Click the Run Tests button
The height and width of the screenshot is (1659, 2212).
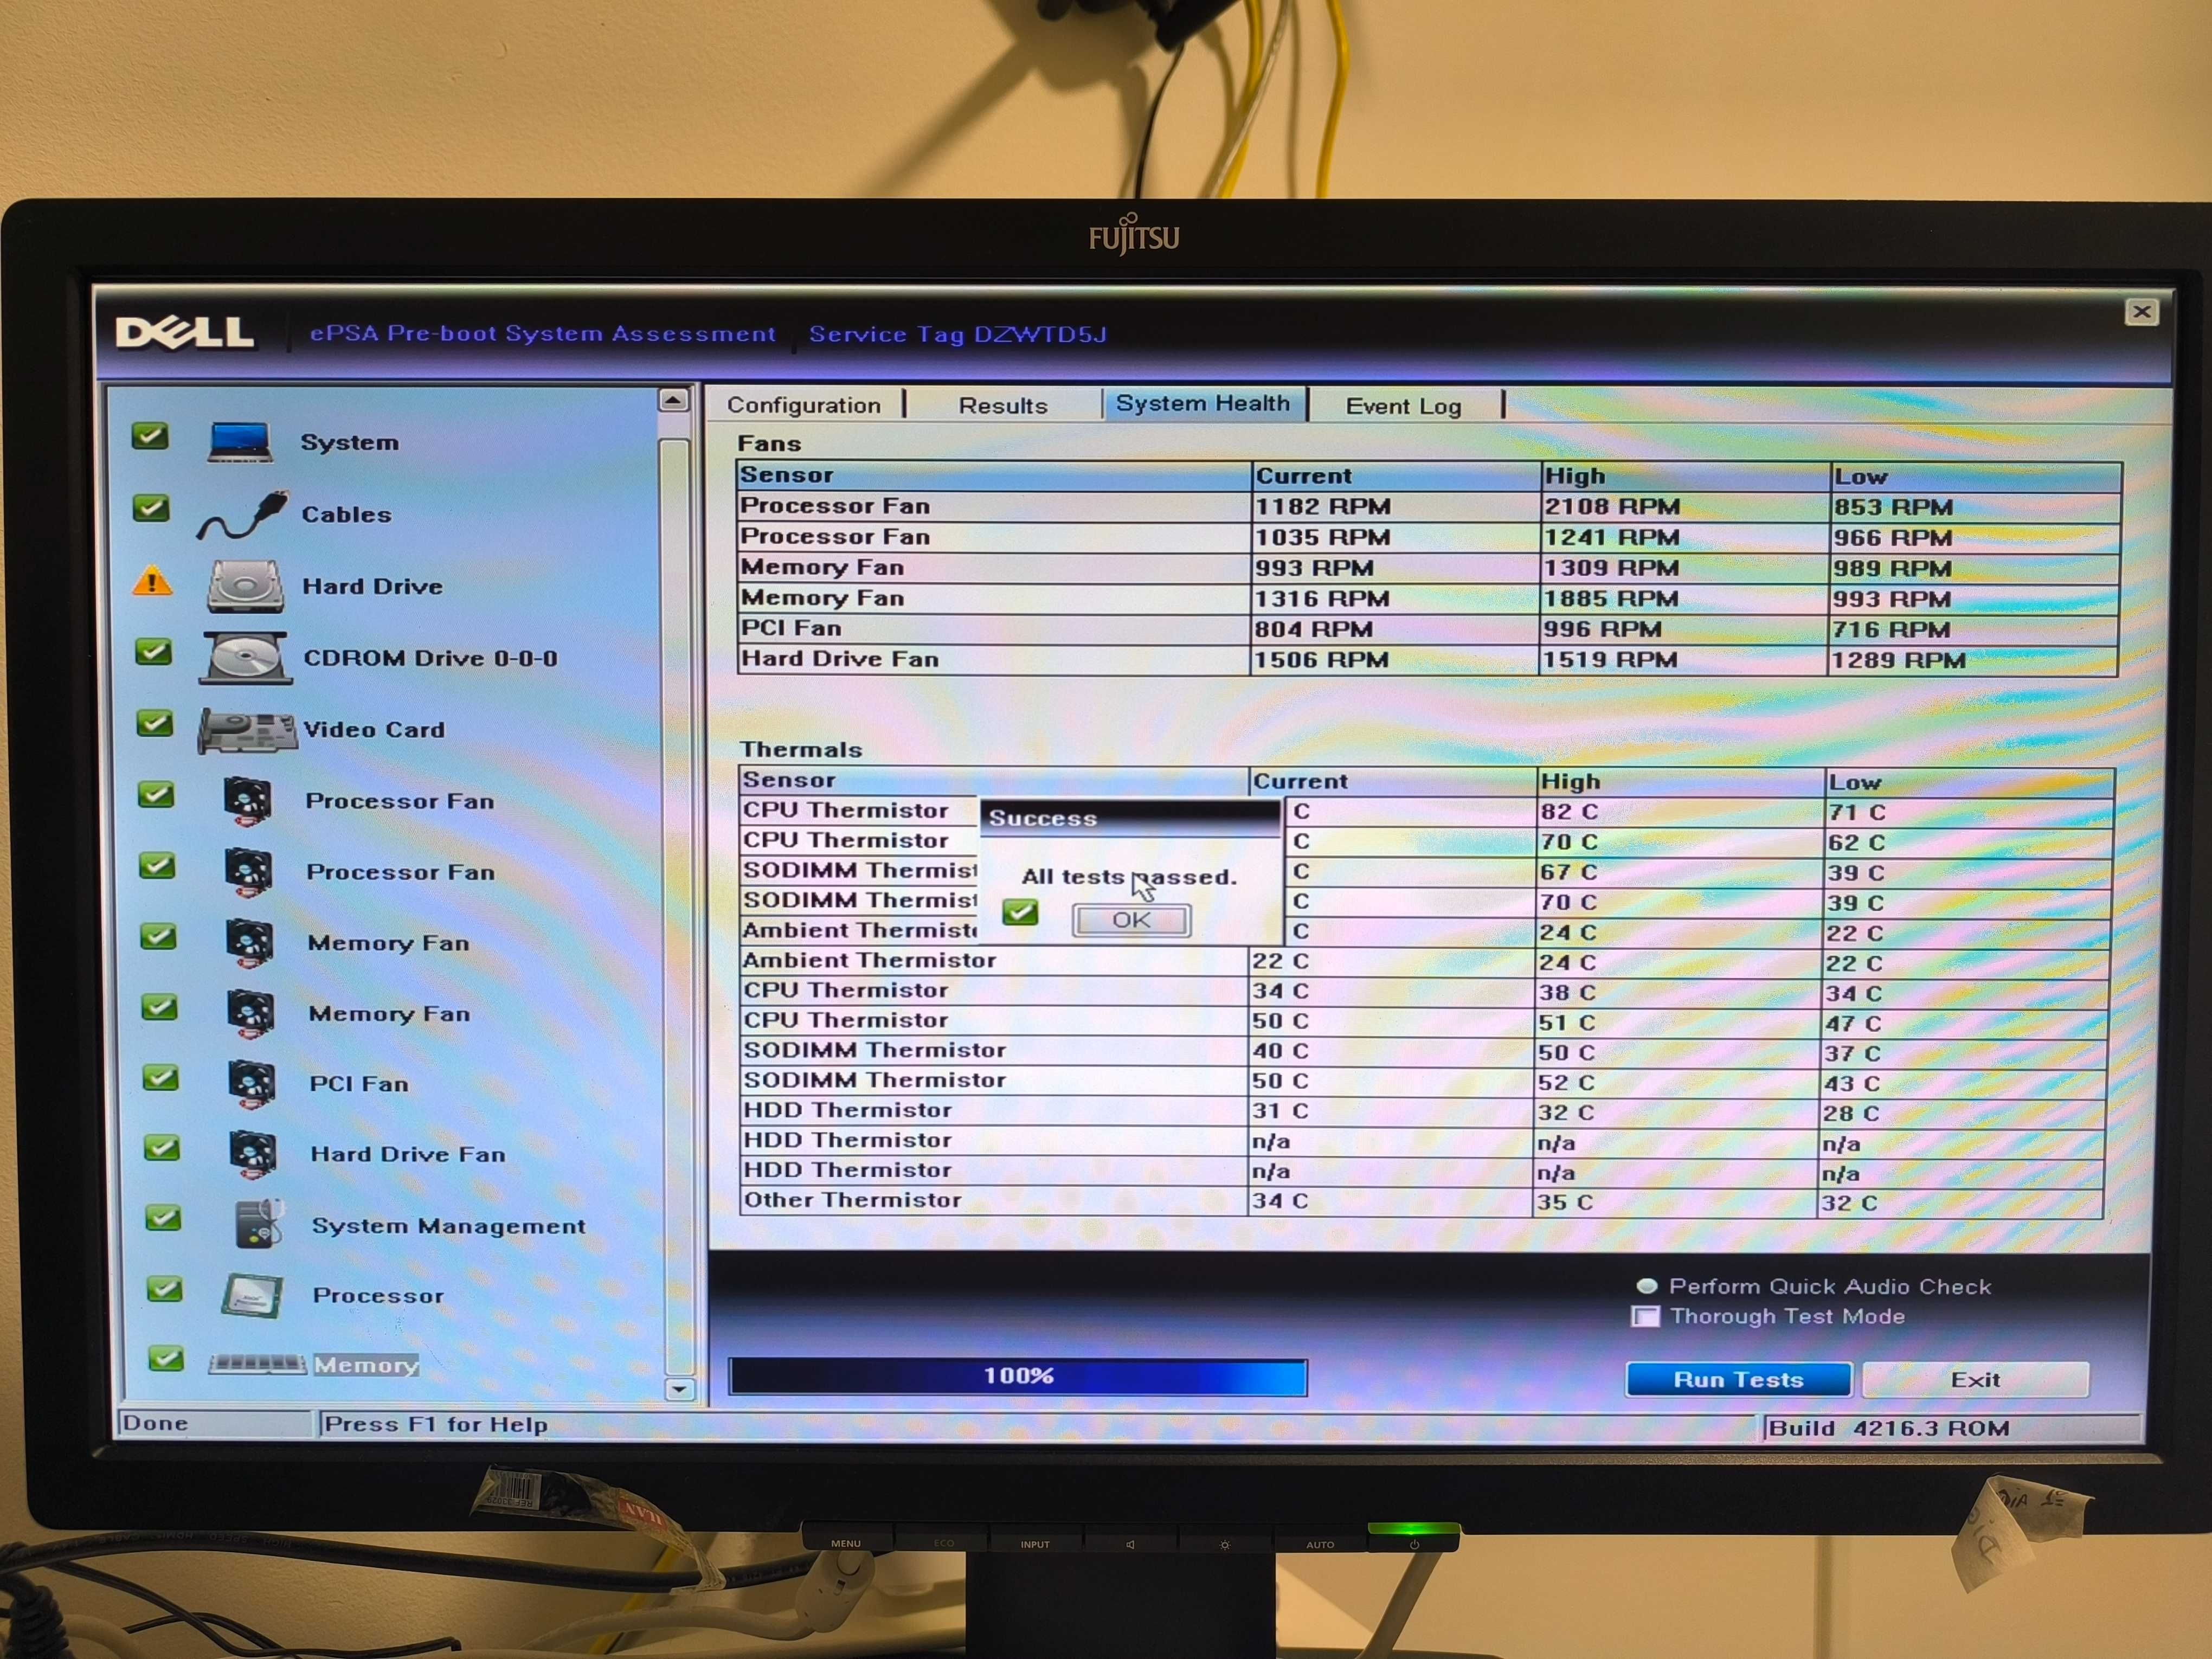coord(1739,1379)
